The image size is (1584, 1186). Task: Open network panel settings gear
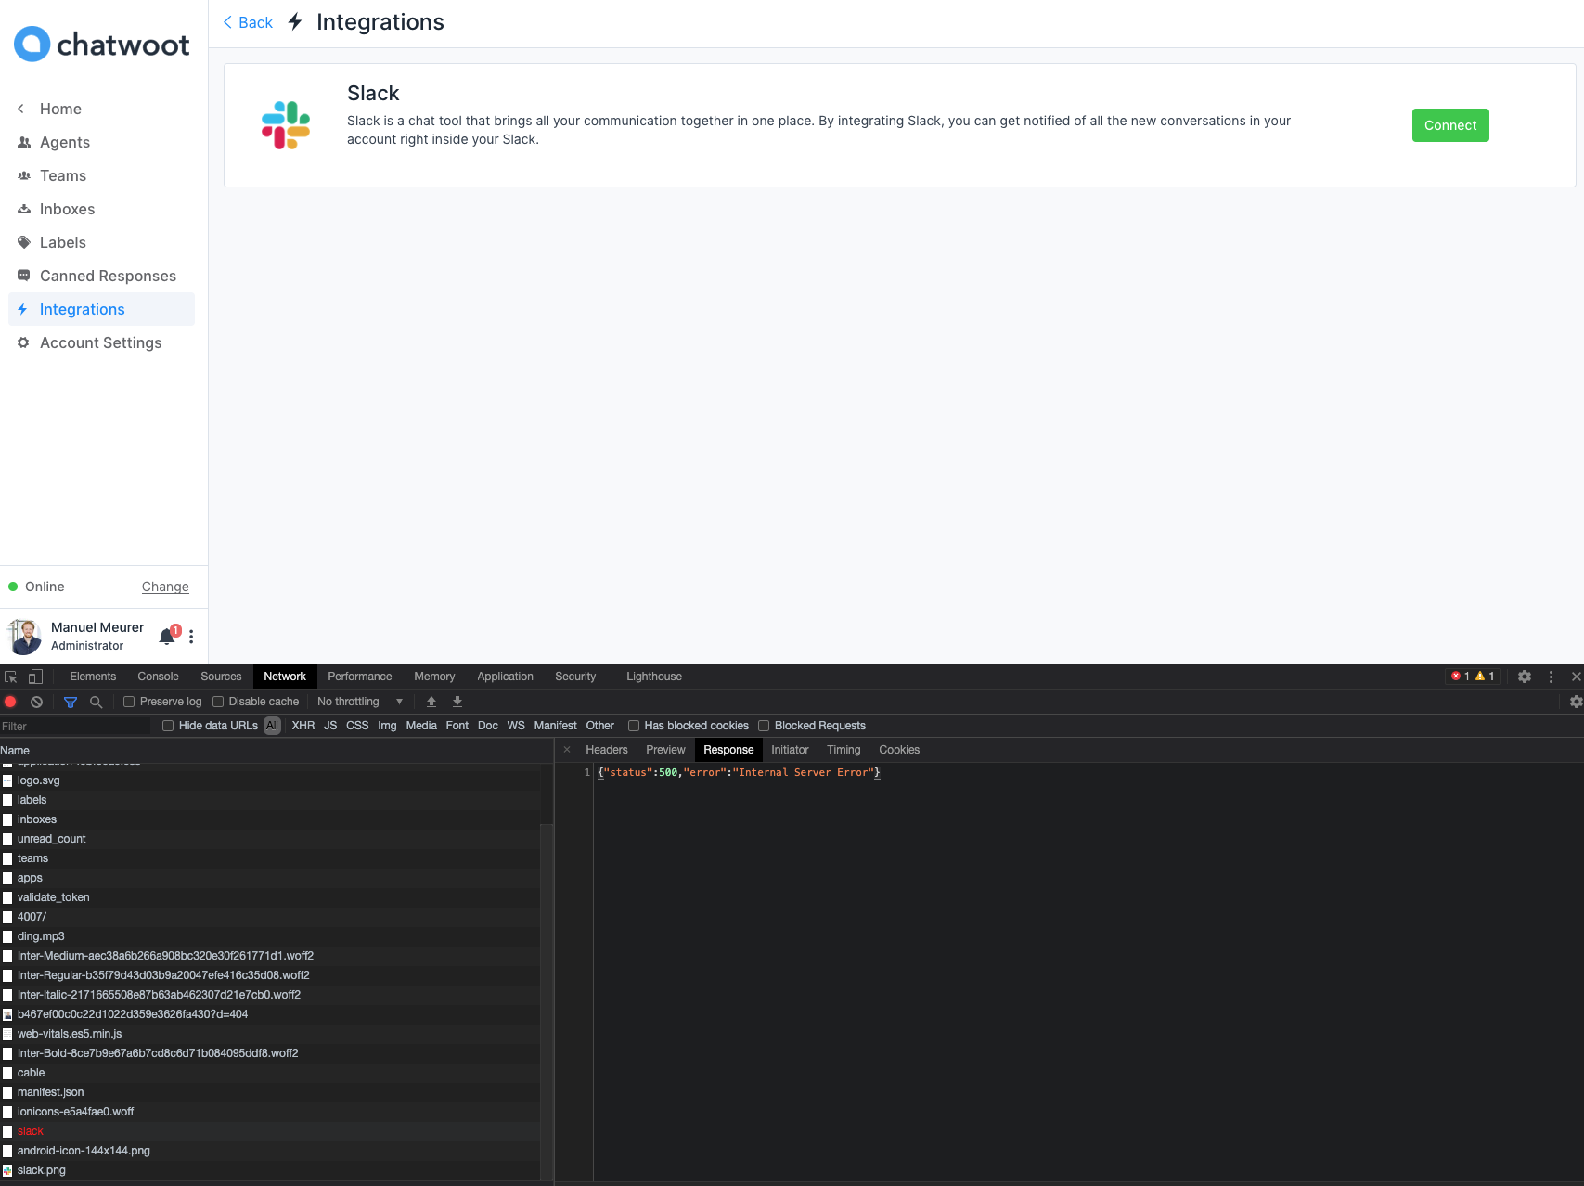pos(1576,702)
